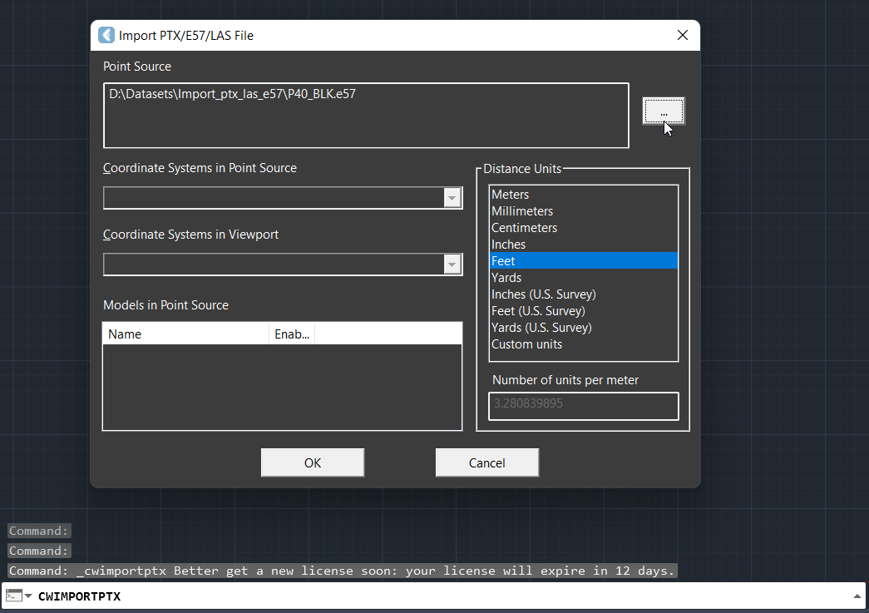Click the Enabled column header in Models table

click(x=292, y=334)
